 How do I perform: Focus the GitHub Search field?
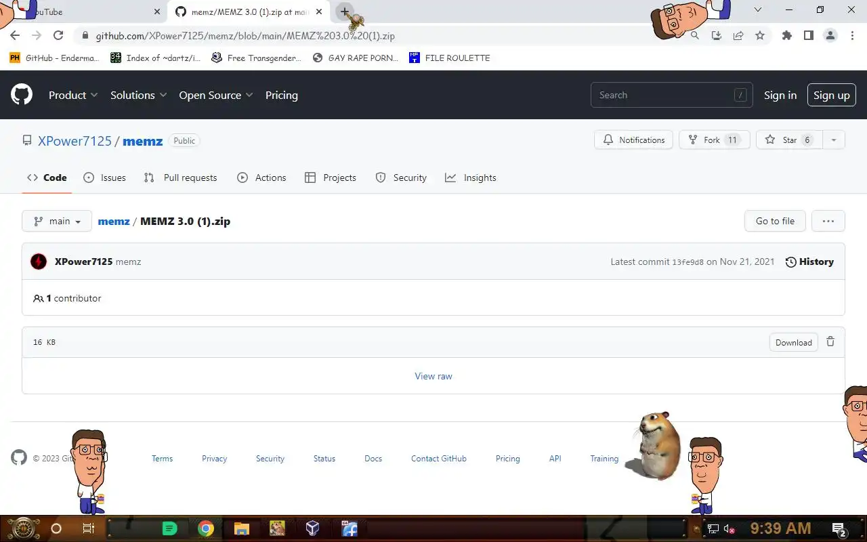tap(672, 95)
